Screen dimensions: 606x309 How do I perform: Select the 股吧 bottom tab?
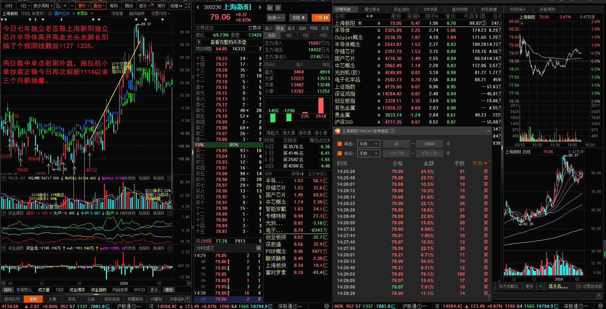tap(33, 299)
